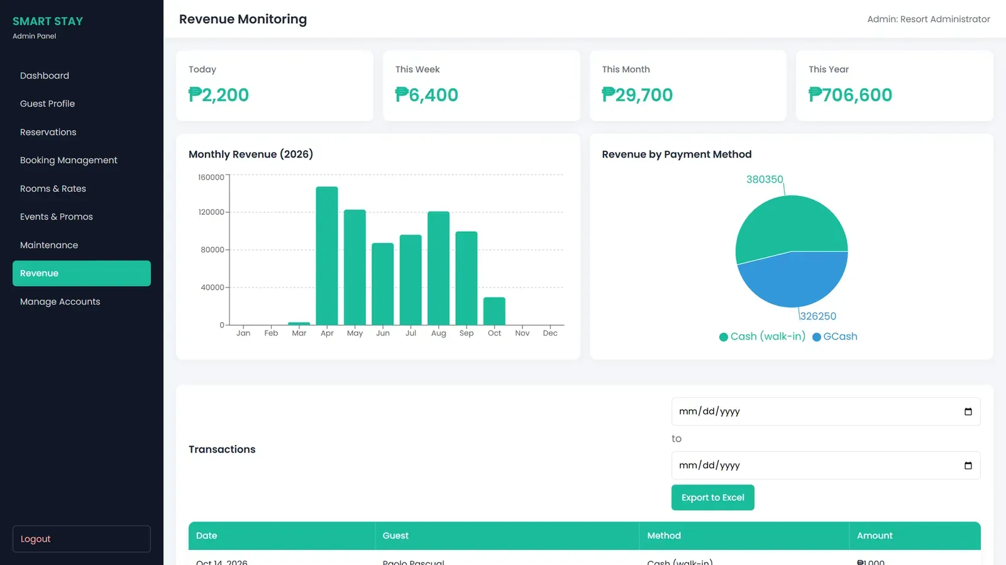Click Admin: Resort Administrator text
The width and height of the screenshot is (1006, 565).
pos(929,19)
